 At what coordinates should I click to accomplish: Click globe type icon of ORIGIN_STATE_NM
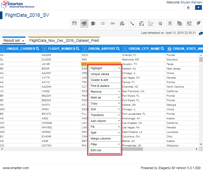point(169,49)
